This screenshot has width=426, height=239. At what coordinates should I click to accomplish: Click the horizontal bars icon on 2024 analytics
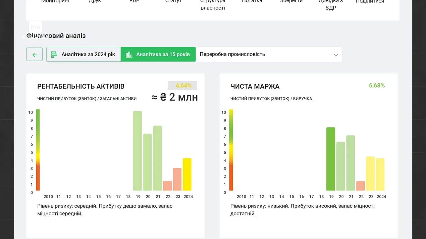coord(54,55)
